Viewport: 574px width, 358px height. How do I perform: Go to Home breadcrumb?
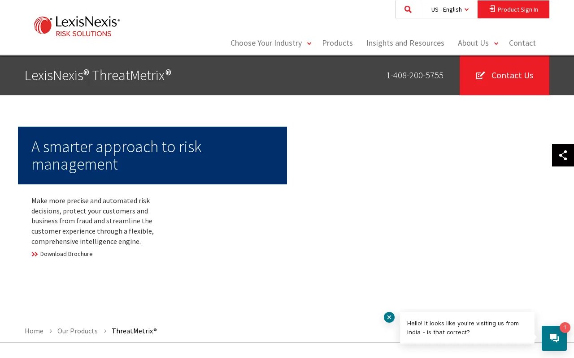34,331
